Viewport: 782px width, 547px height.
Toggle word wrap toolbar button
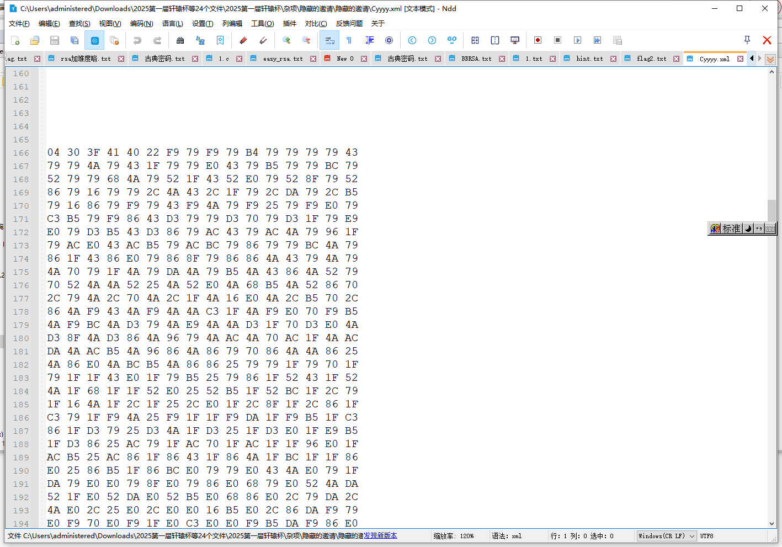[x=329, y=40]
